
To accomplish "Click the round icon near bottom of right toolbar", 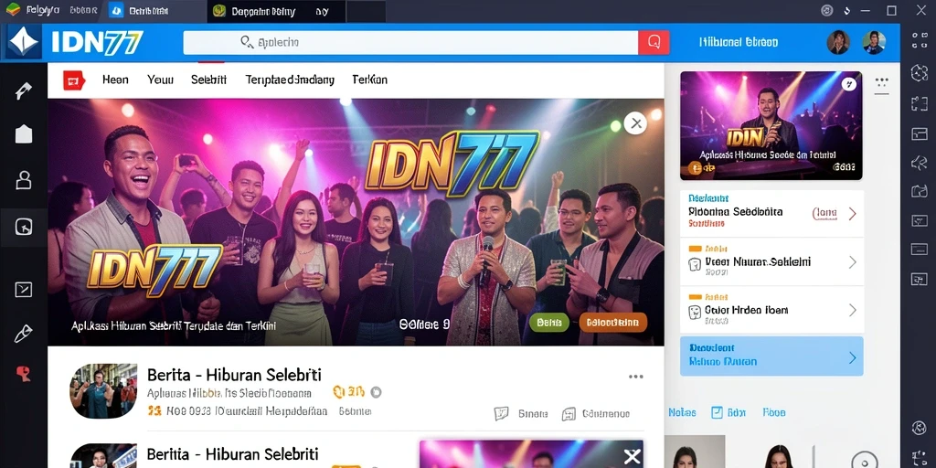I will click(919, 428).
